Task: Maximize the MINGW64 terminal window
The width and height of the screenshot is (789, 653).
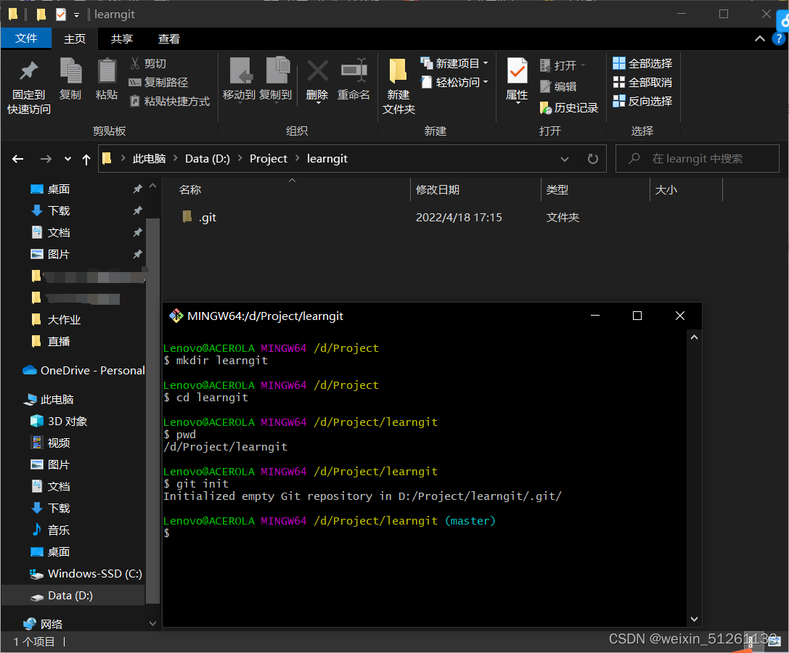Action: [637, 316]
